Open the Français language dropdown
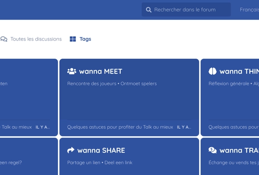This screenshot has height=175, width=259. tap(249, 10)
